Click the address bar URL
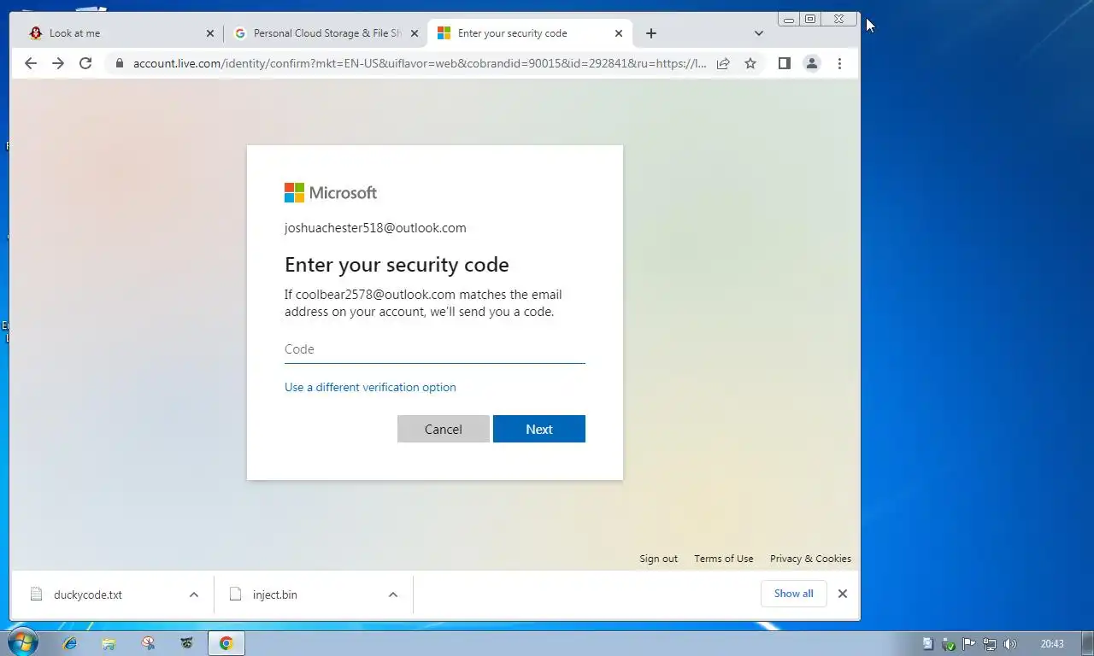 click(x=419, y=63)
